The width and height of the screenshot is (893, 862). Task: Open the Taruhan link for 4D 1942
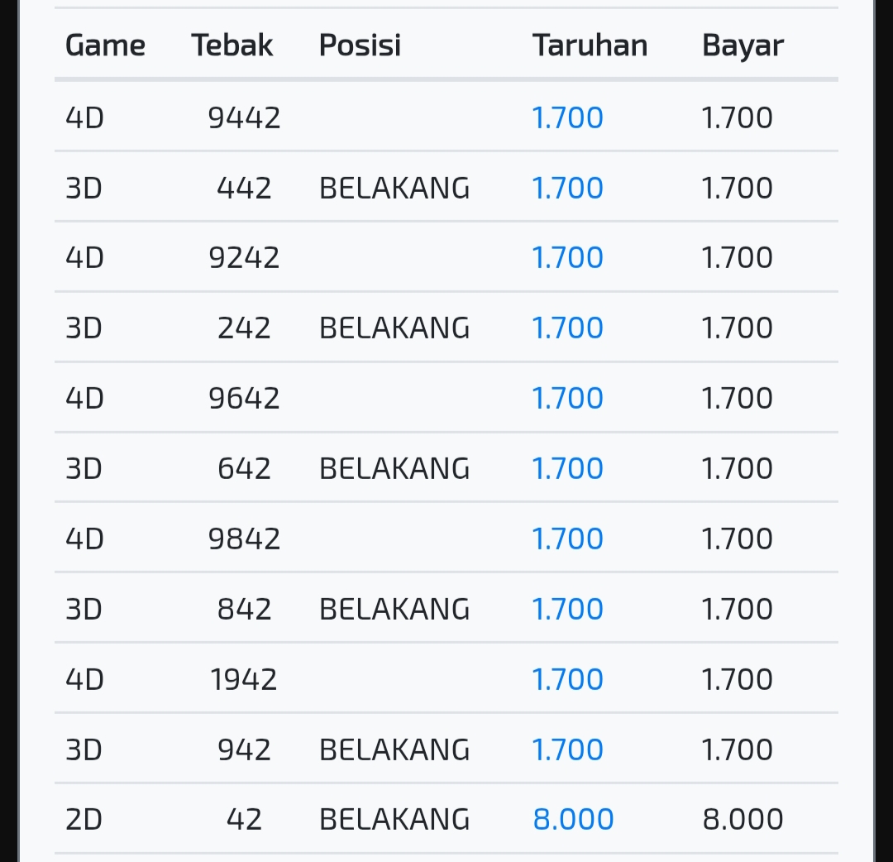pos(568,680)
